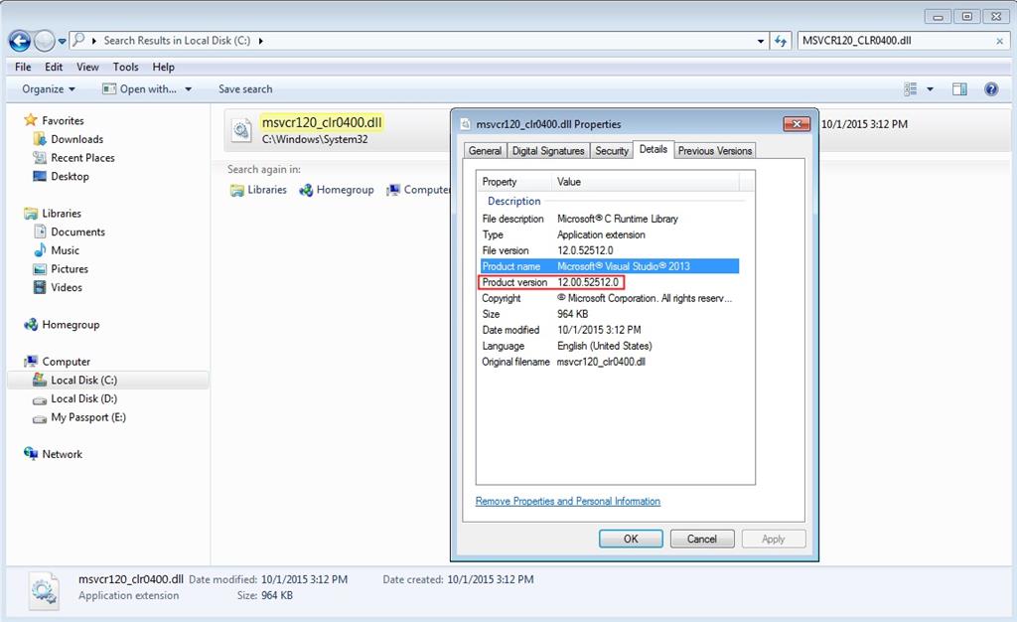Image resolution: width=1017 pixels, height=622 pixels.
Task: Click OK in the Properties dialog
Action: [631, 539]
